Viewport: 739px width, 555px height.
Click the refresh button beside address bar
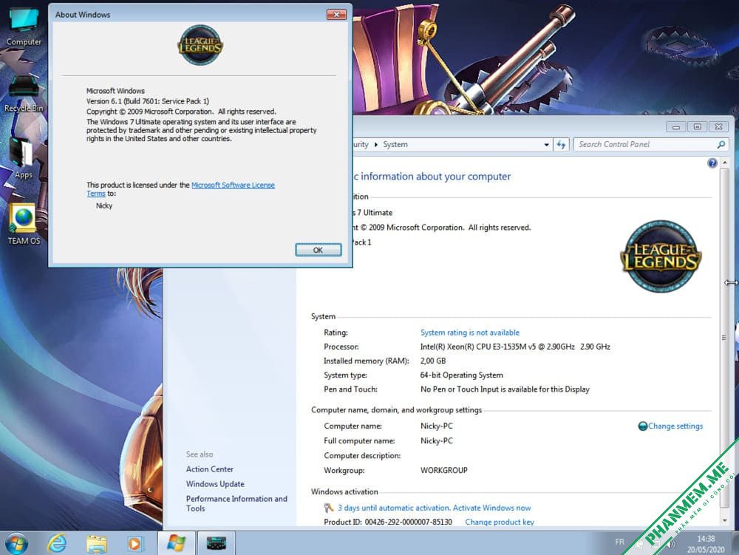tap(561, 145)
